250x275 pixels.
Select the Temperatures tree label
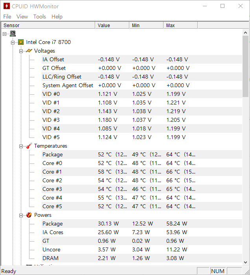pos(51,146)
